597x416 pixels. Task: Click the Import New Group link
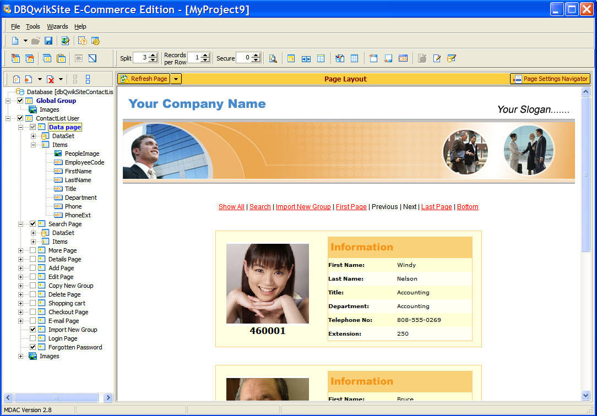tap(303, 207)
